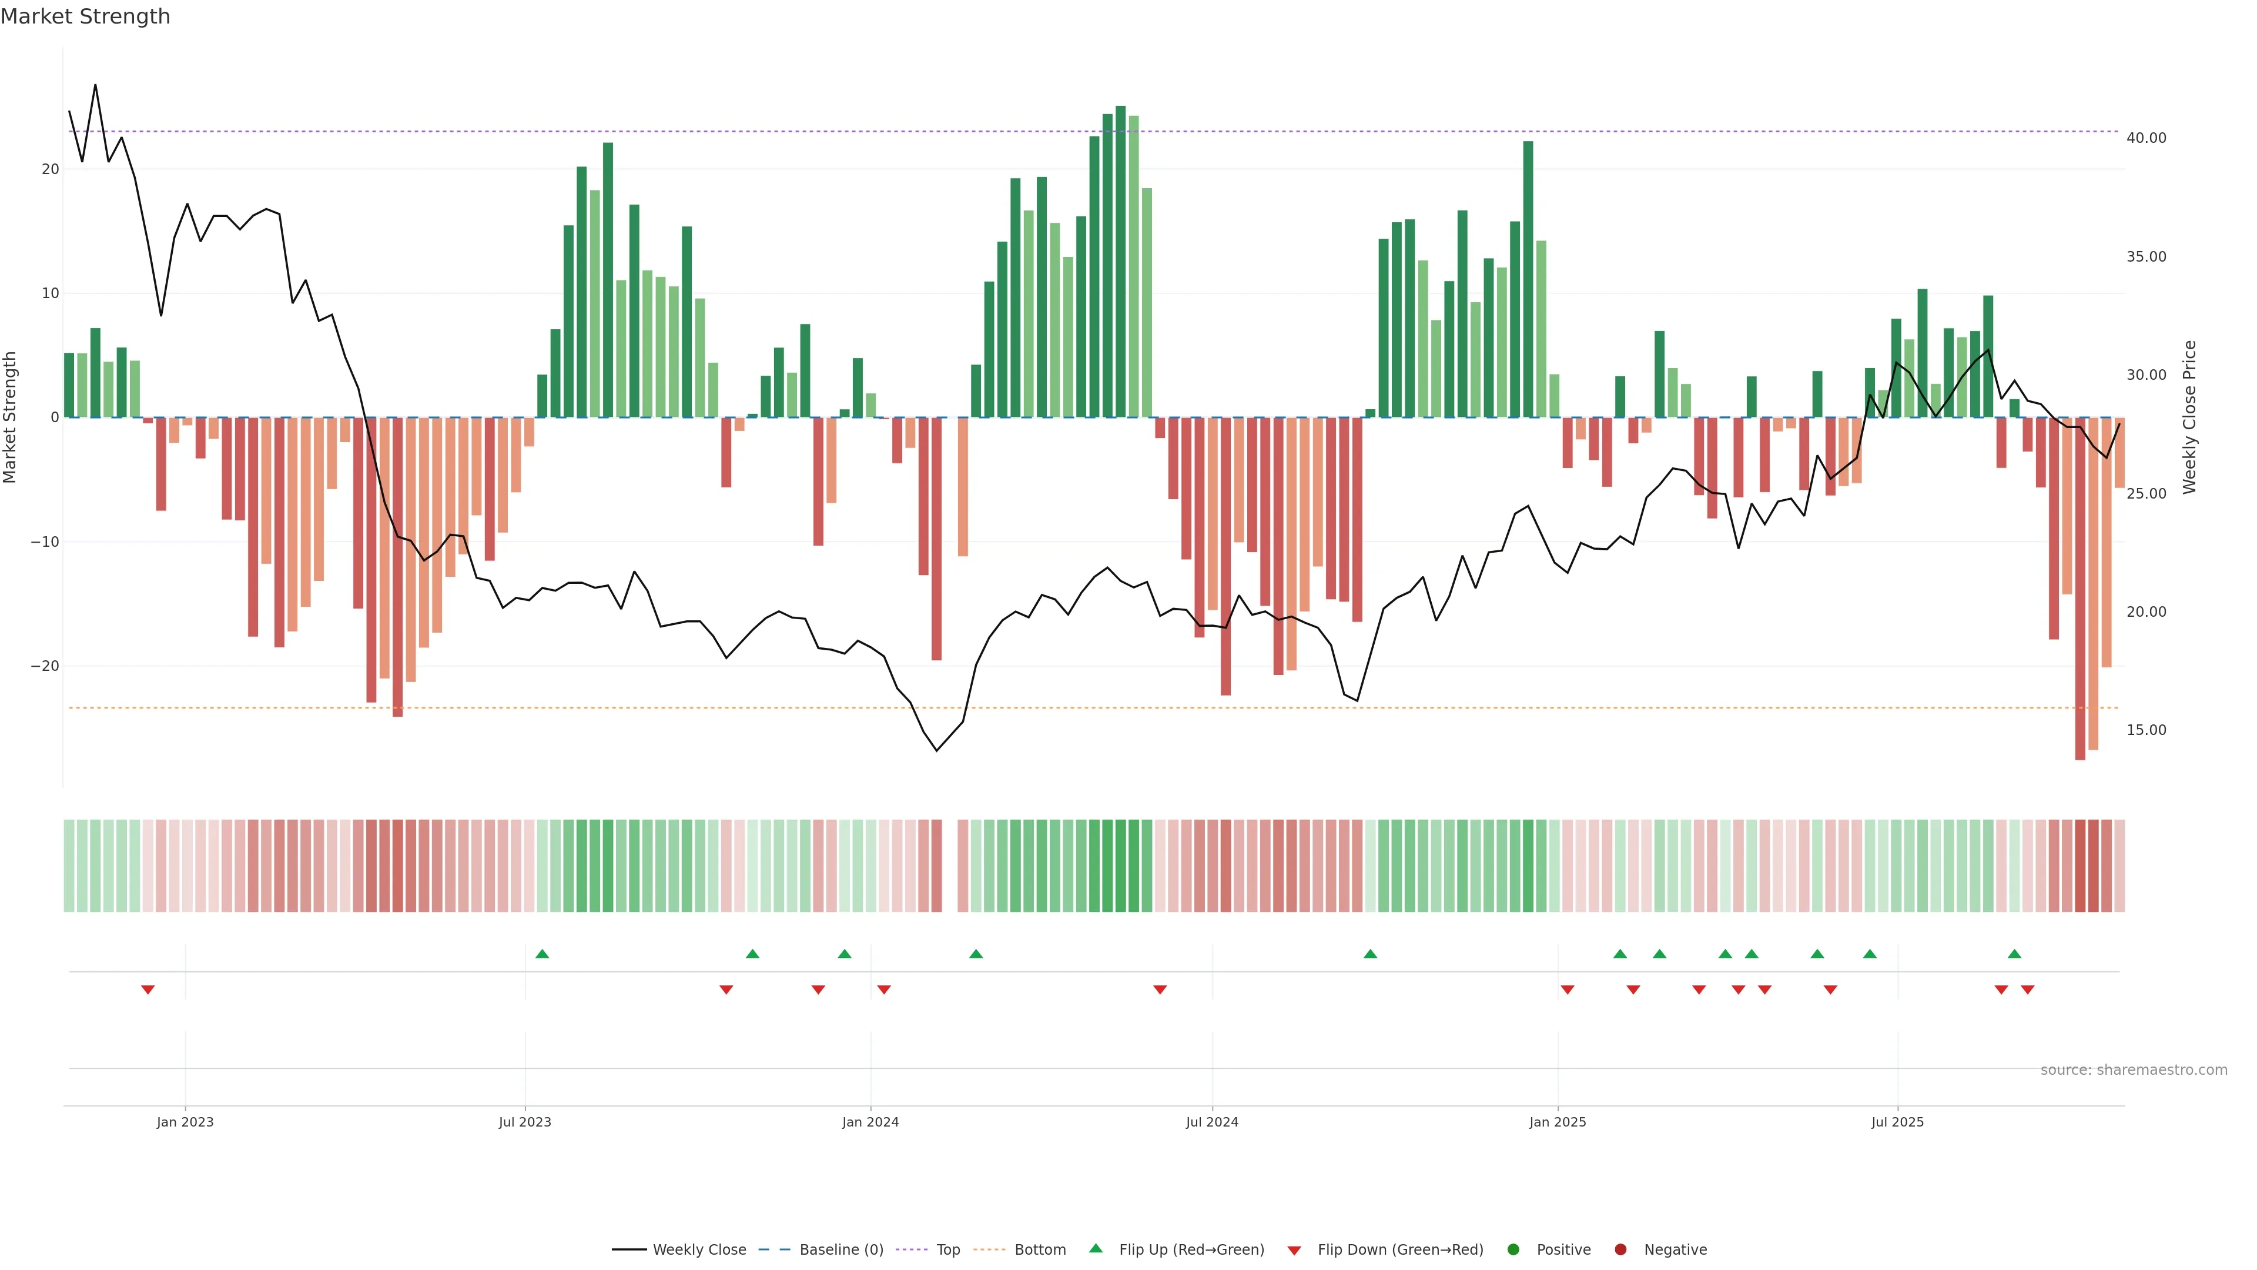Click the Market Strength chart title
This screenshot has width=2257, height=1270.
point(85,16)
